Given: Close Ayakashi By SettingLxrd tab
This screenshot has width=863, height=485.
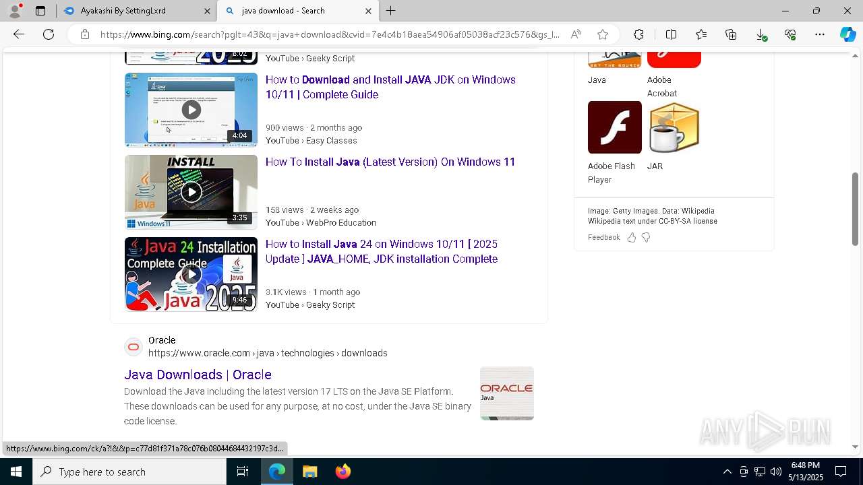Looking at the screenshot, I should coord(207,11).
